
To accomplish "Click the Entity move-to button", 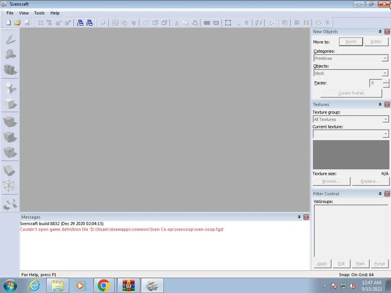I will pos(376,42).
